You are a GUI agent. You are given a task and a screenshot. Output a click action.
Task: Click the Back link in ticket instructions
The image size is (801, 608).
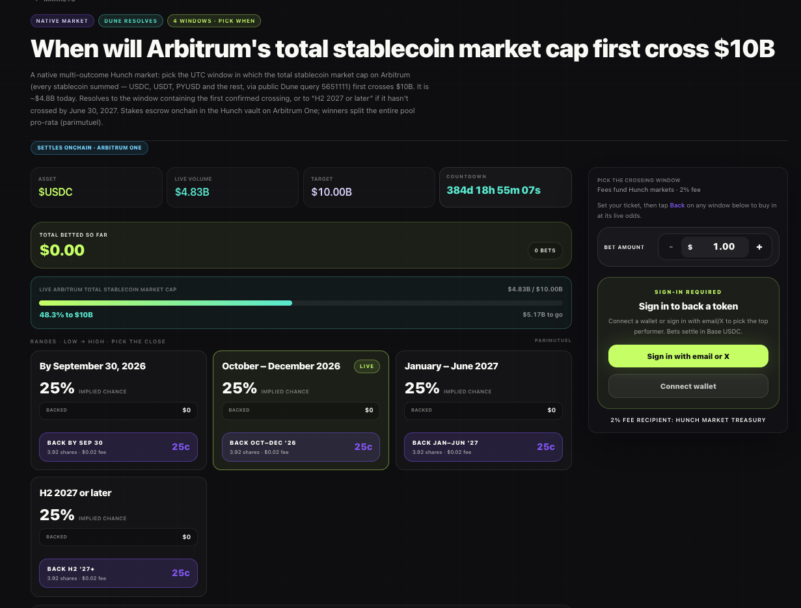tap(677, 205)
